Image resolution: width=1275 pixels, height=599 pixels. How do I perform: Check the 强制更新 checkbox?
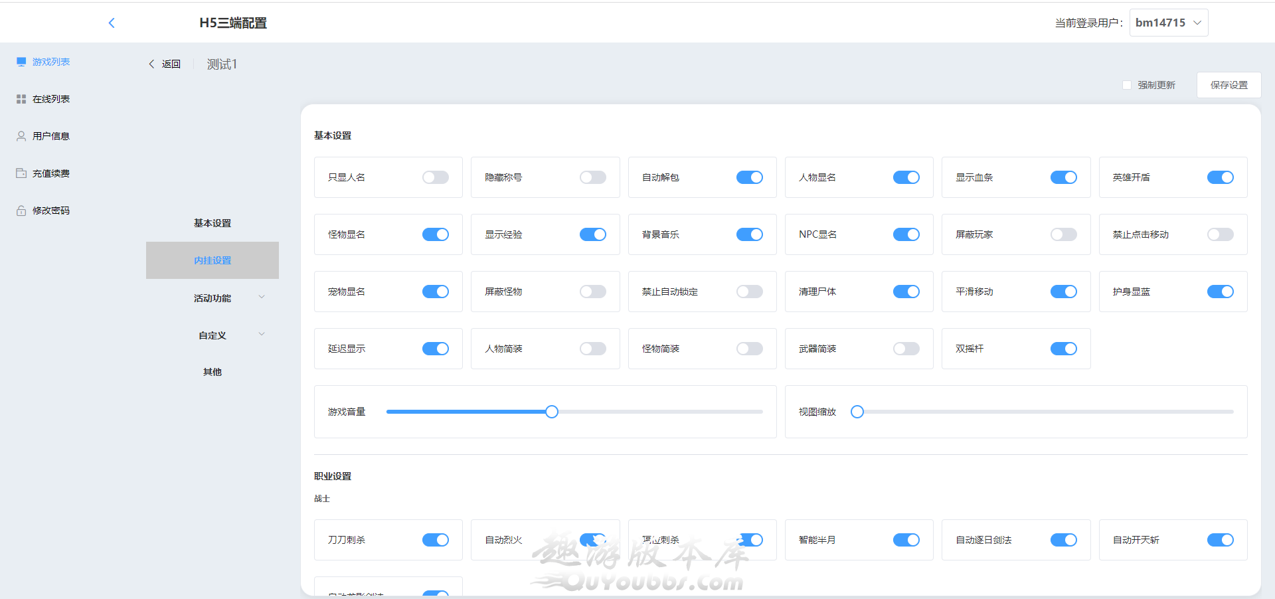tap(1126, 85)
